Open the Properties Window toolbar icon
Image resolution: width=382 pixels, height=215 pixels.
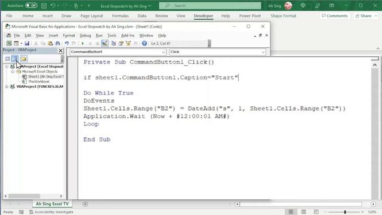(x=121, y=44)
